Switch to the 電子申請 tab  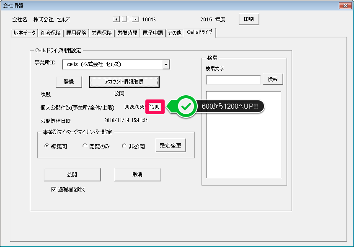152,33
